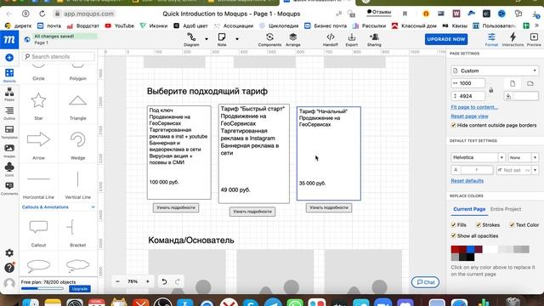
Task: Open the Custom page size dropdown
Action: (x=495, y=71)
